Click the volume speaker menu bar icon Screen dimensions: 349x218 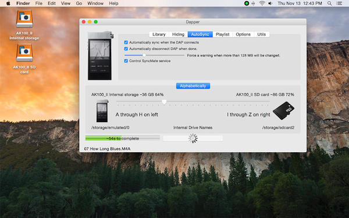270,3
